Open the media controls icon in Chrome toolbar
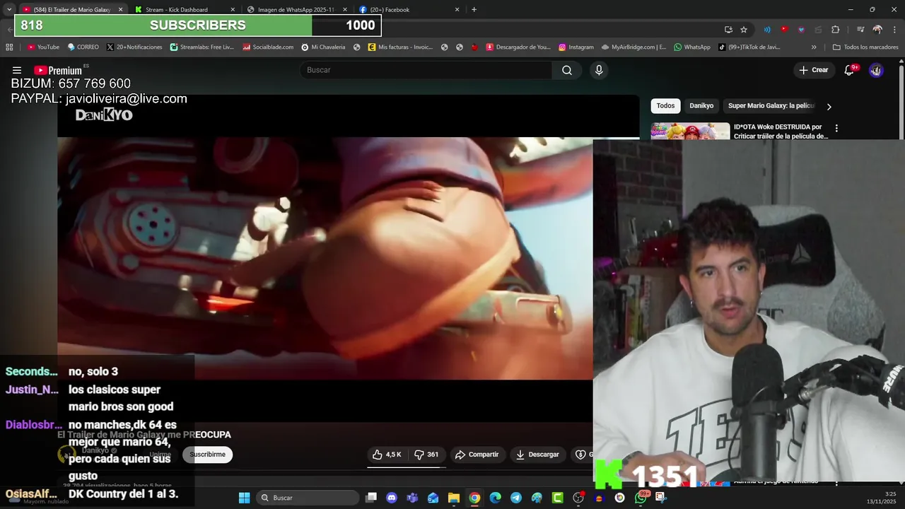This screenshot has width=905, height=509. coord(860,30)
